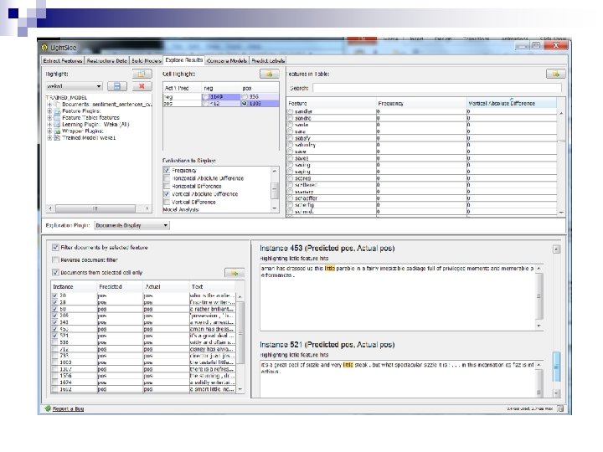Screen dimensions: 603x452
Task: Select the neg/neg confusion matrix cell
Action: (221, 97)
